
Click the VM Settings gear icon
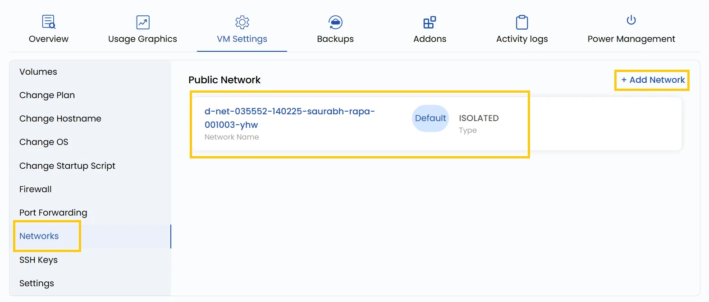coord(242,22)
